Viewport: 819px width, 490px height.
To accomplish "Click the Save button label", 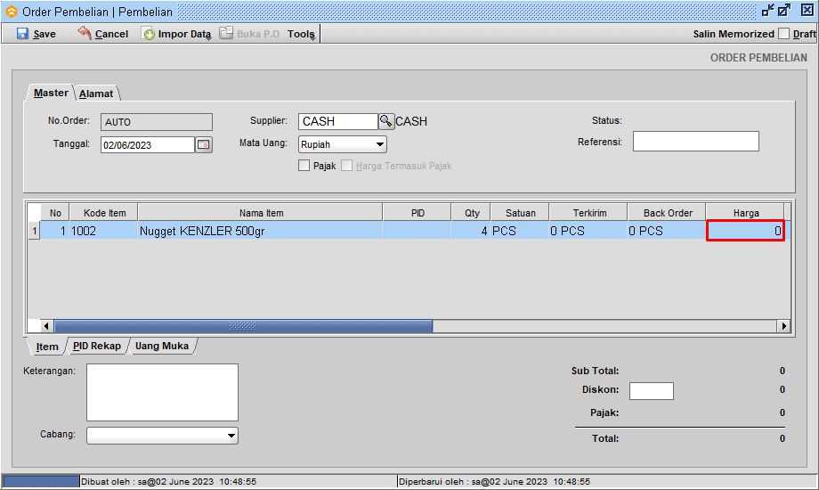I will pyautogui.click(x=45, y=34).
